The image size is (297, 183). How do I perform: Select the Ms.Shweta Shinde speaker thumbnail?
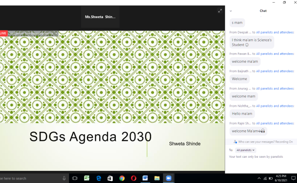pos(100,17)
